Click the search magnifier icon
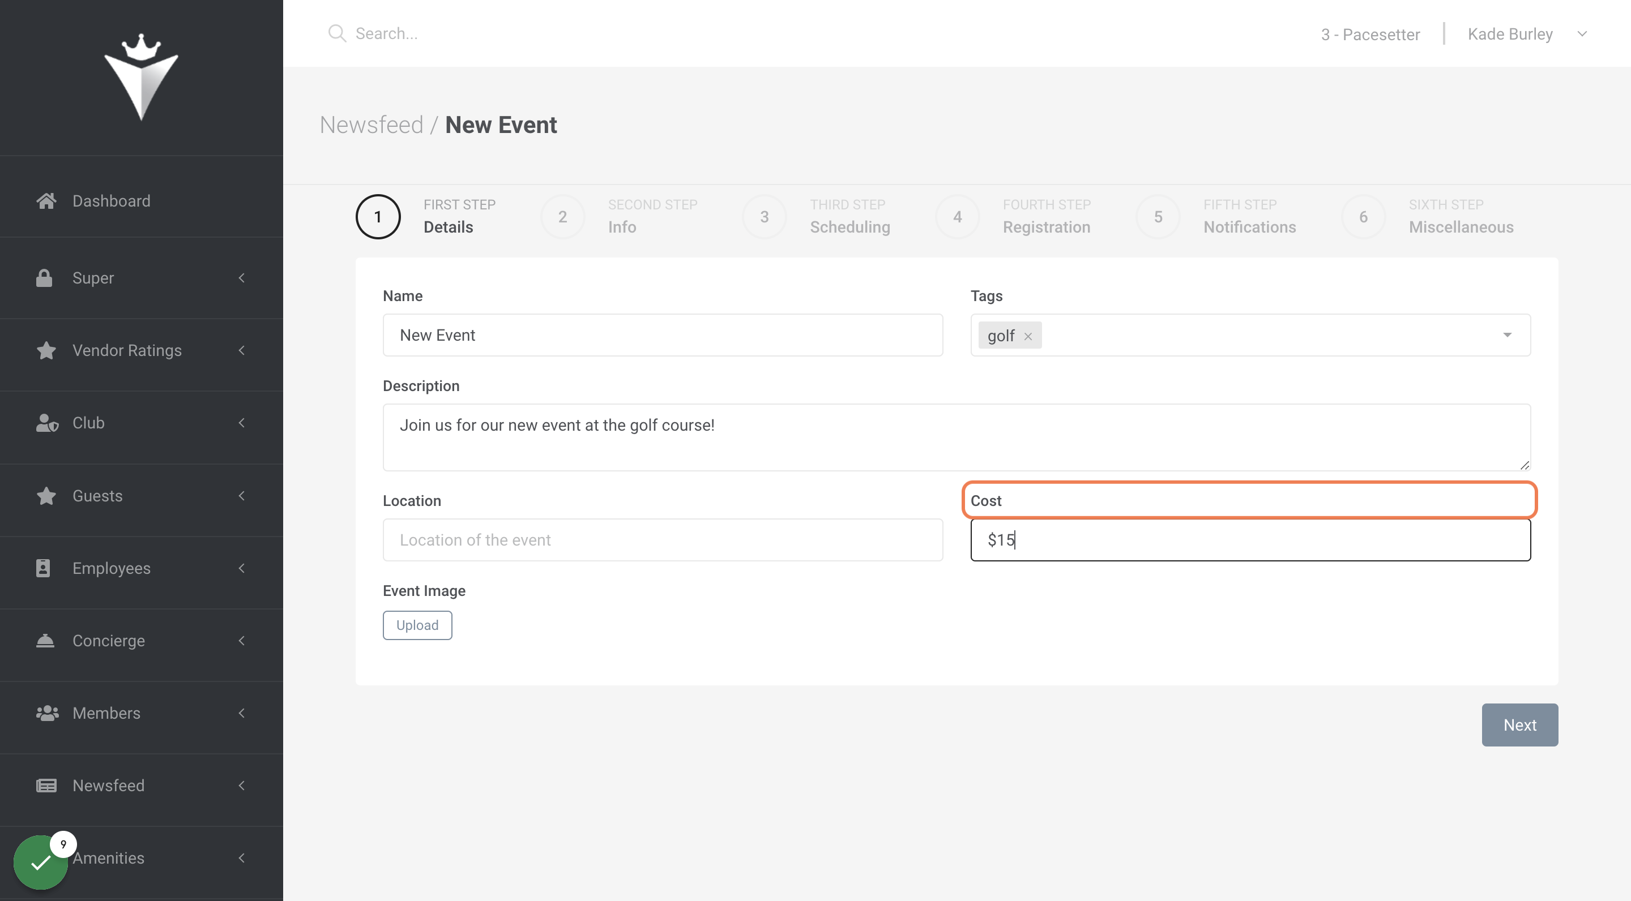Viewport: 1631px width, 901px height. click(x=337, y=33)
